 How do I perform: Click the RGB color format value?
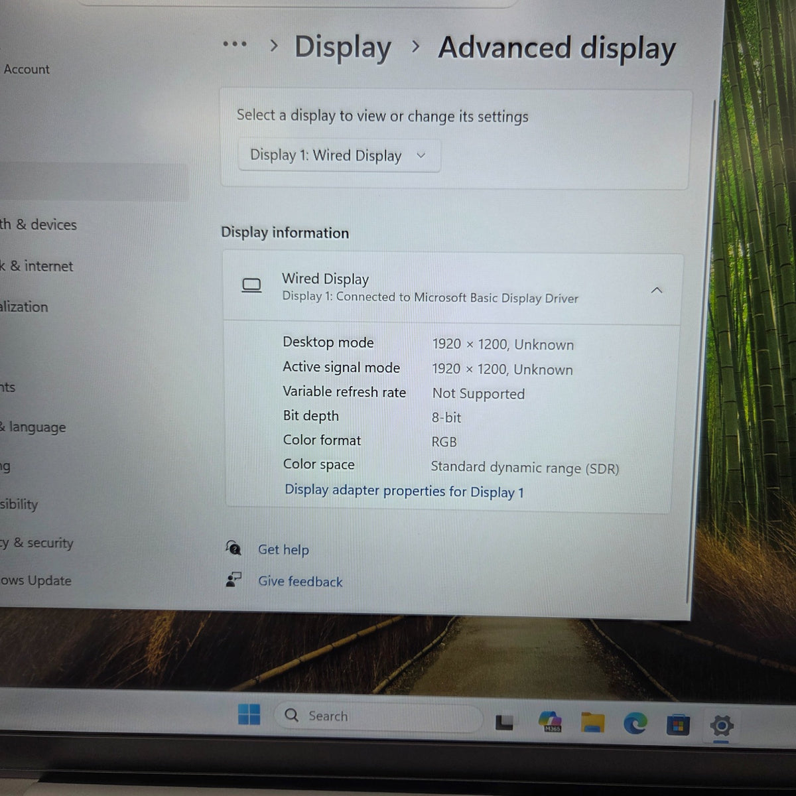tap(444, 442)
